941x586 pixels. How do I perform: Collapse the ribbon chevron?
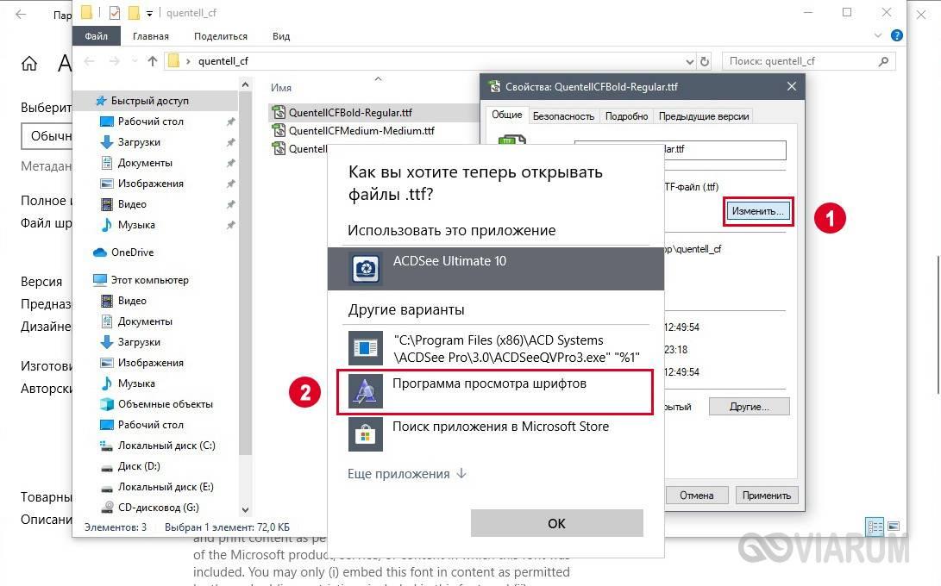[x=878, y=36]
